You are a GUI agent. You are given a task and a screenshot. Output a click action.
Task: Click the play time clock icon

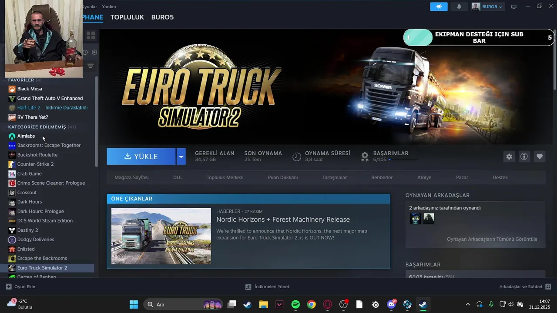click(x=296, y=156)
